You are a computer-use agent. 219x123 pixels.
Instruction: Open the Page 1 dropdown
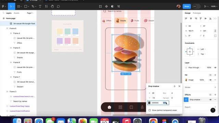30,13
